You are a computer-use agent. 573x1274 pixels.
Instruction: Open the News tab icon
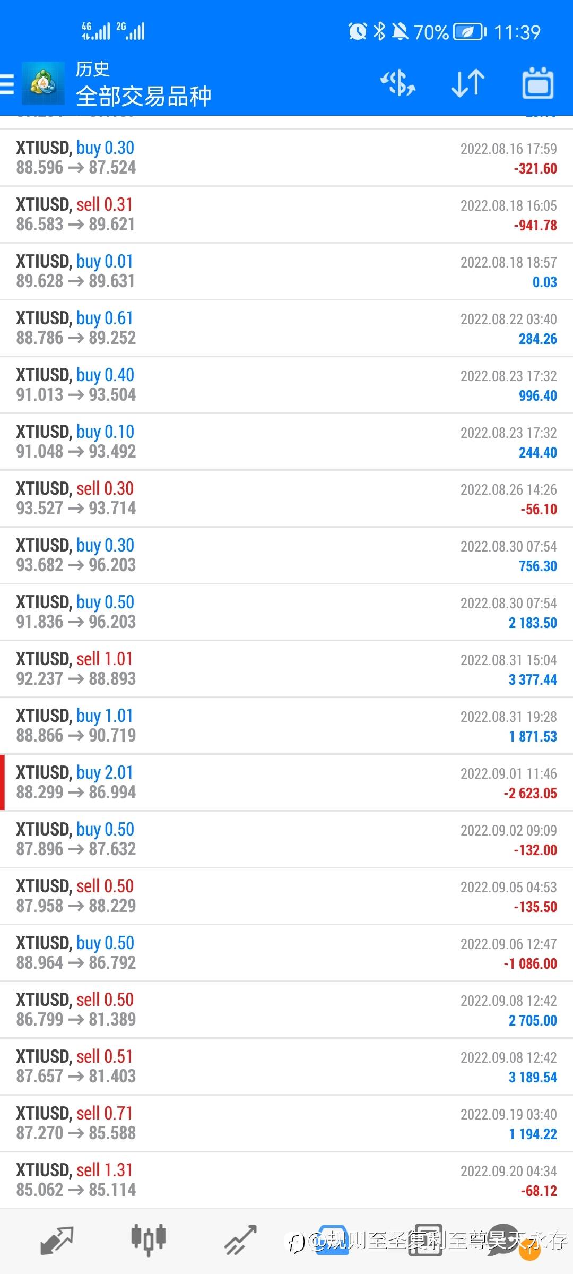[424, 1241]
